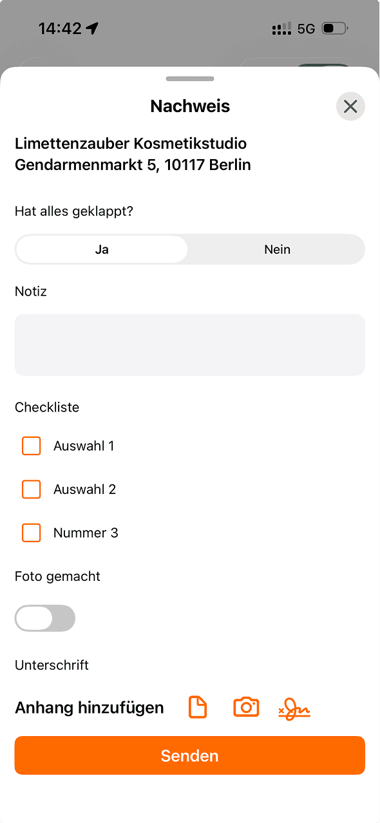
Task: Open the file attachment icon
Action: (x=197, y=707)
